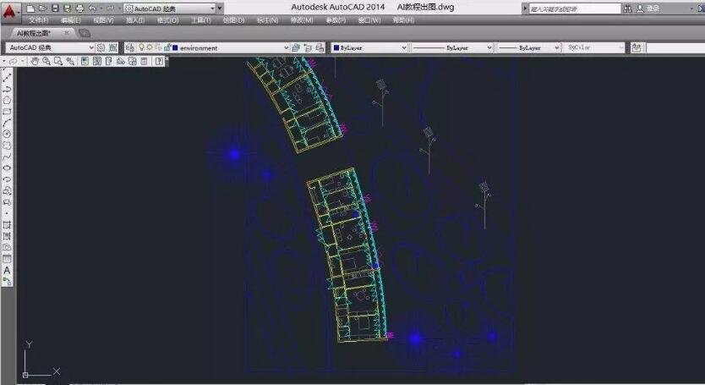This screenshot has width=705, height=385.
Task: Expand the environment layer dropdown
Action: point(285,48)
